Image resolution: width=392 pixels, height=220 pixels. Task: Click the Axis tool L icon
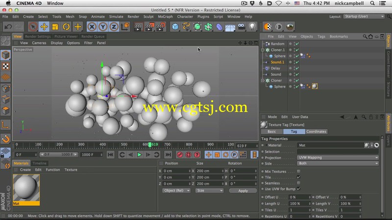click(5, 125)
